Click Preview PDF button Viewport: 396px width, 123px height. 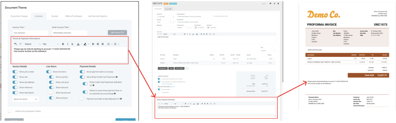[x=117, y=33]
